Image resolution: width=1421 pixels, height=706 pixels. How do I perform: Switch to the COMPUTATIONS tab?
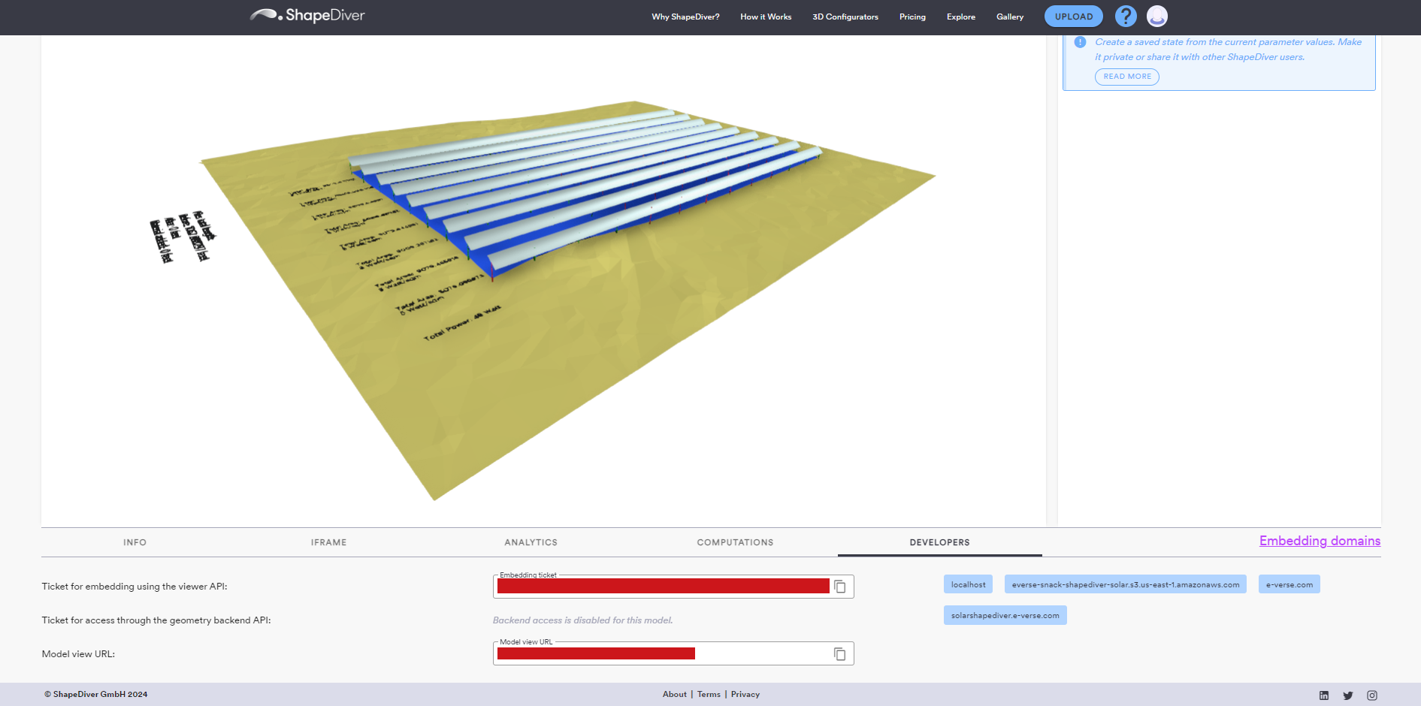735,542
